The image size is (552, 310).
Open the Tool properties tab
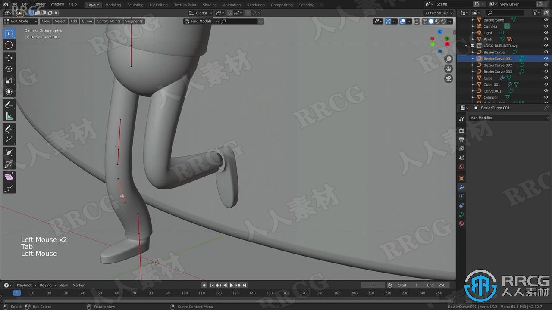click(x=461, y=119)
